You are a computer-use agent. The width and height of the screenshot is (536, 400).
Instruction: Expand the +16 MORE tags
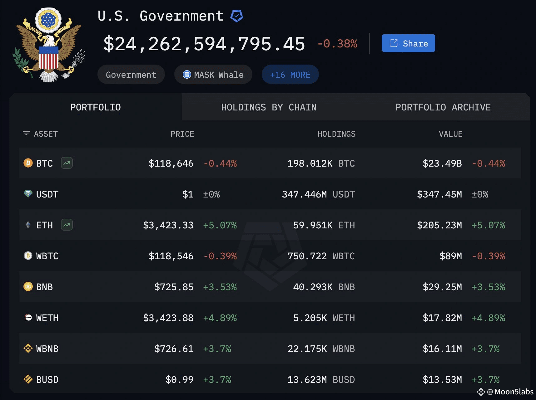(290, 75)
